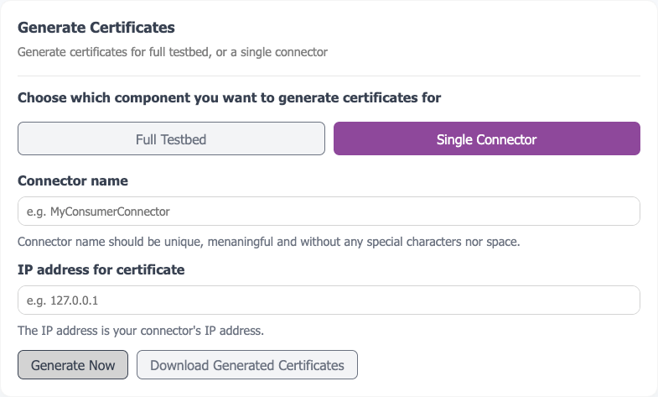
Task: Click 'Choose which component' heading text
Action: click(229, 97)
